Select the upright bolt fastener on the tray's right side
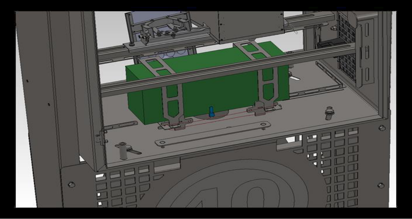 329,114
